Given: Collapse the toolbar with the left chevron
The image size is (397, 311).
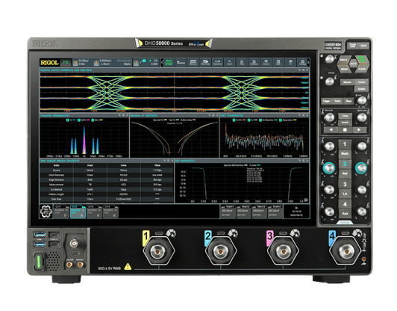Looking at the screenshot, I should (162, 62).
